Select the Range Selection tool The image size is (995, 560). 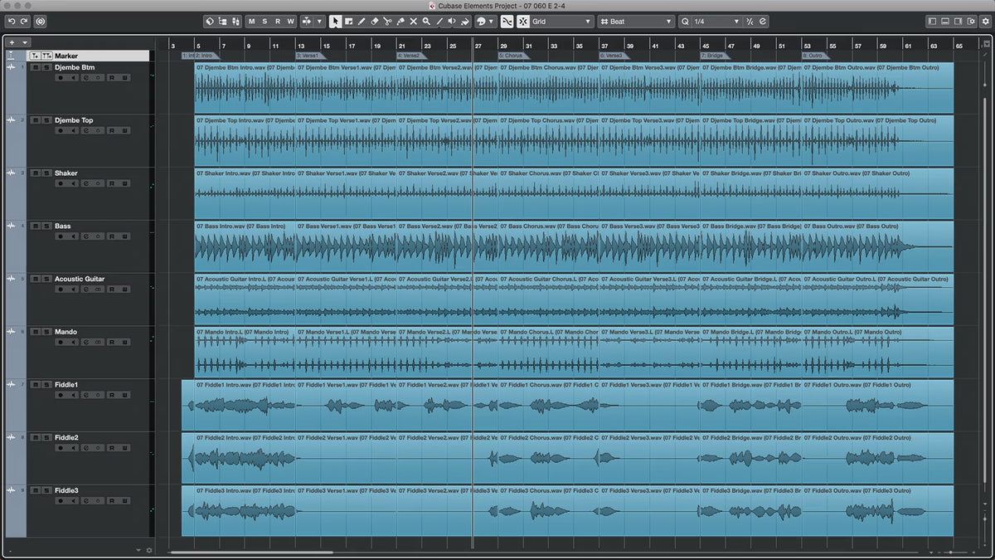pos(348,22)
